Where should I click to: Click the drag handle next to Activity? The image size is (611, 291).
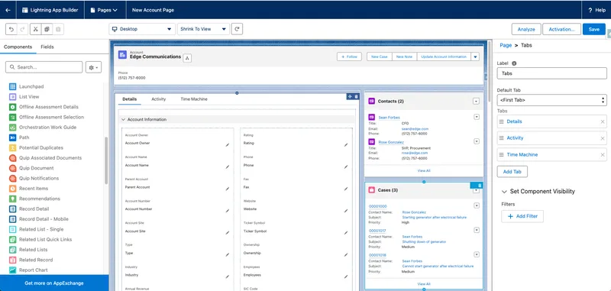[x=502, y=138]
